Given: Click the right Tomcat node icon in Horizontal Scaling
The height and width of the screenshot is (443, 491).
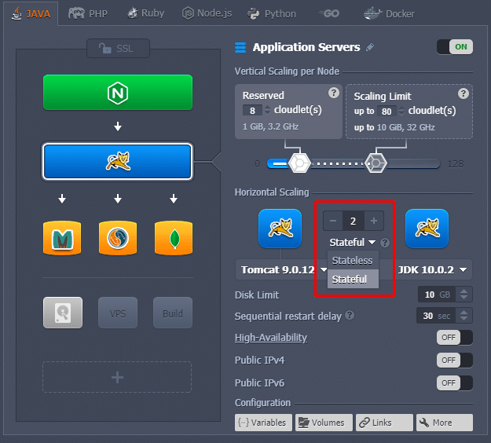Looking at the screenshot, I should (427, 229).
